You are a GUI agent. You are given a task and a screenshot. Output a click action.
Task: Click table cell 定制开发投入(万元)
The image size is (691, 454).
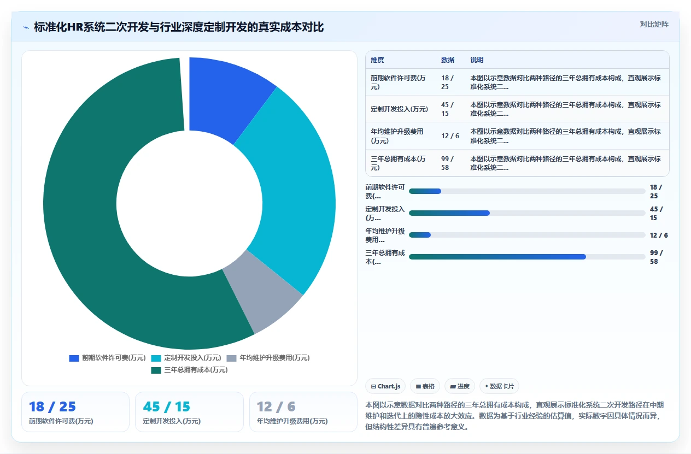[400, 109]
